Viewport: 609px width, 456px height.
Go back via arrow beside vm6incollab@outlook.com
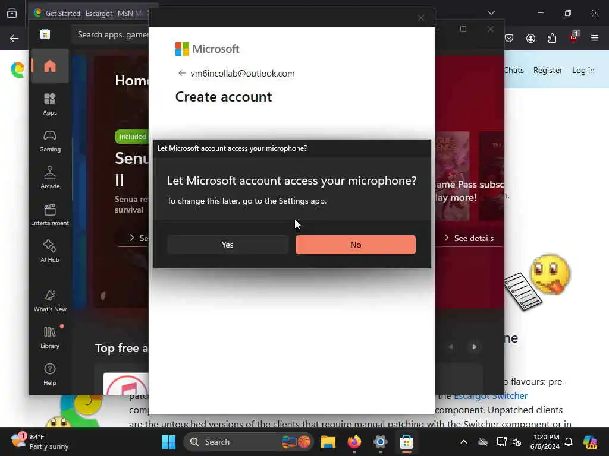182,73
